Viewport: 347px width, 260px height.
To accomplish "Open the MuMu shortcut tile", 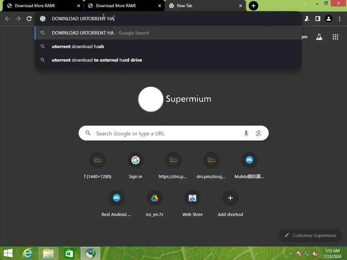I will 249,165.
